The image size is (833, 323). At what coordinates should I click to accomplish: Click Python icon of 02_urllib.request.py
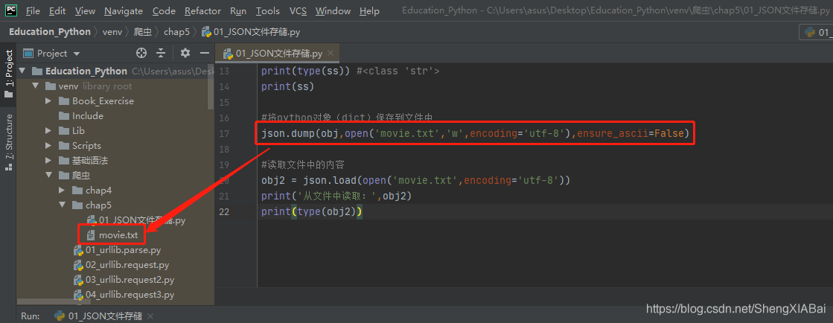78,264
